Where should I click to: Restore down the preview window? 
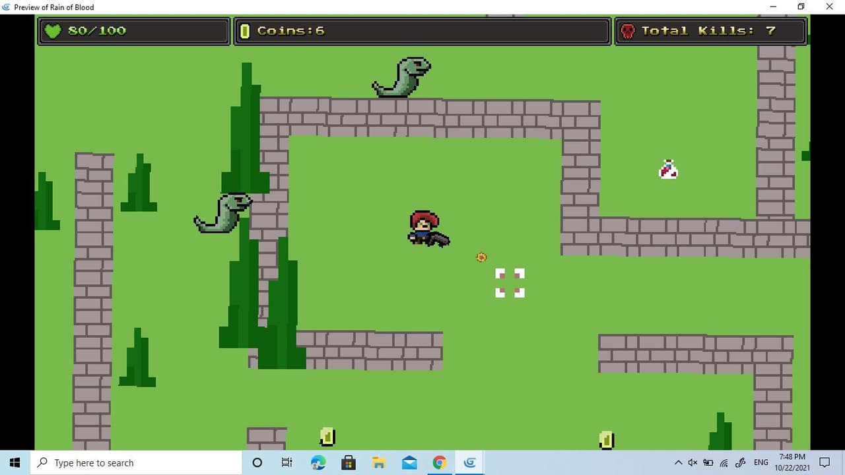[801, 7]
